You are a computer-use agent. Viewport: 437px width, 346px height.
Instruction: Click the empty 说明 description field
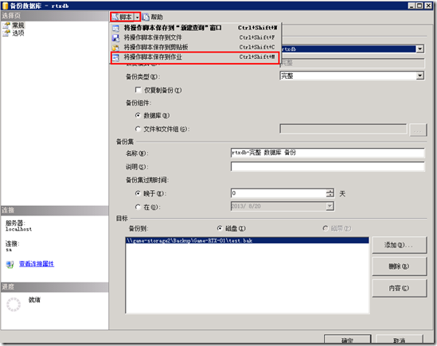pyautogui.click(x=327, y=166)
